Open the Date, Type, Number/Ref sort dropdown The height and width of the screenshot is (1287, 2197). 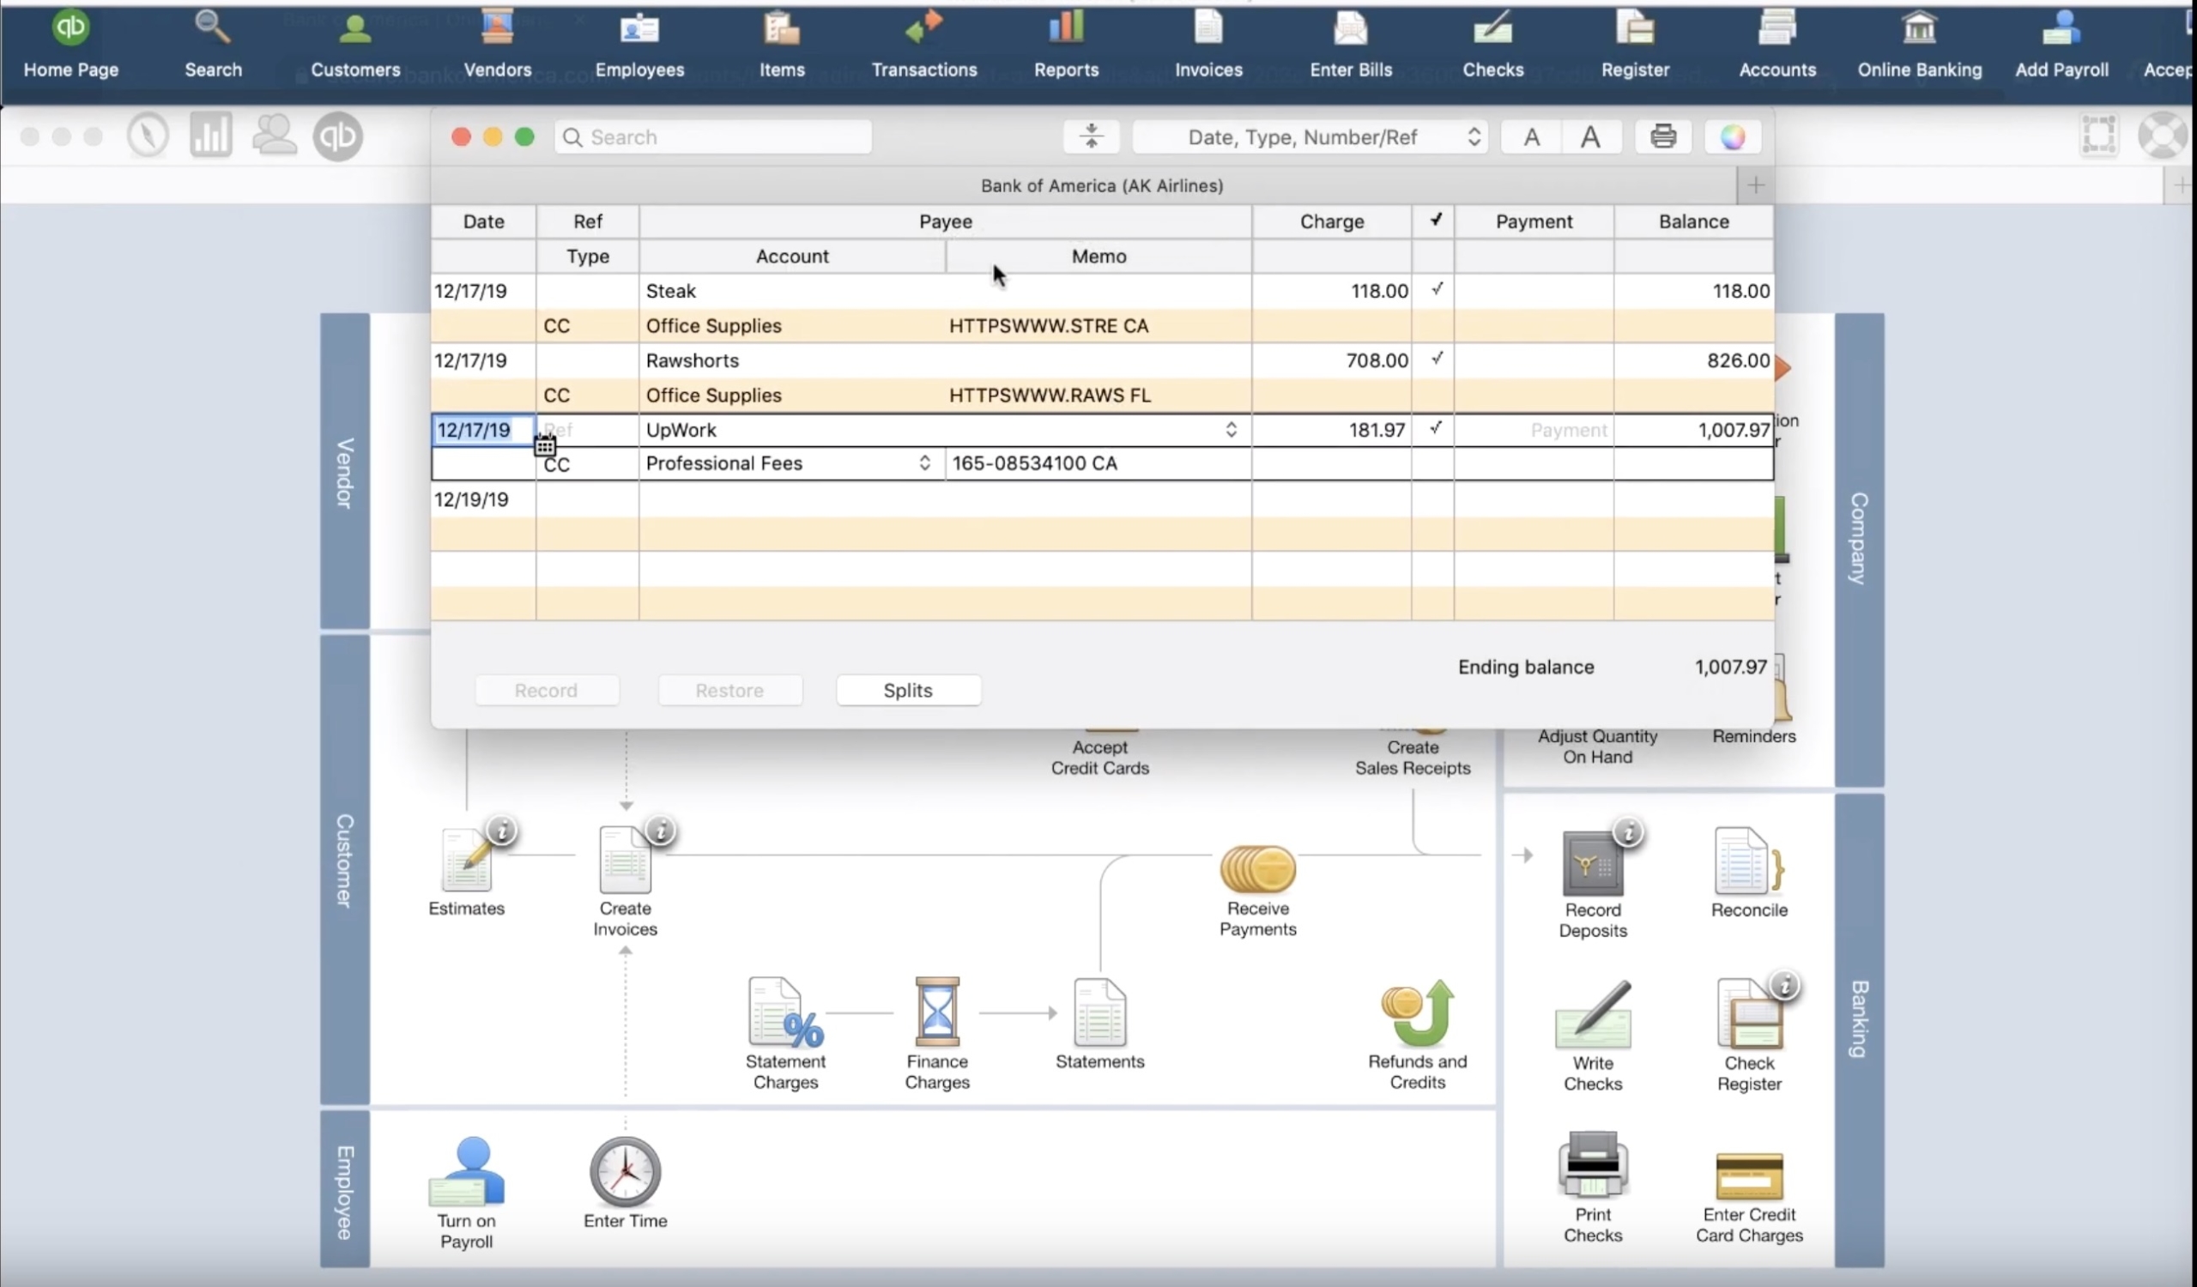(x=1310, y=136)
